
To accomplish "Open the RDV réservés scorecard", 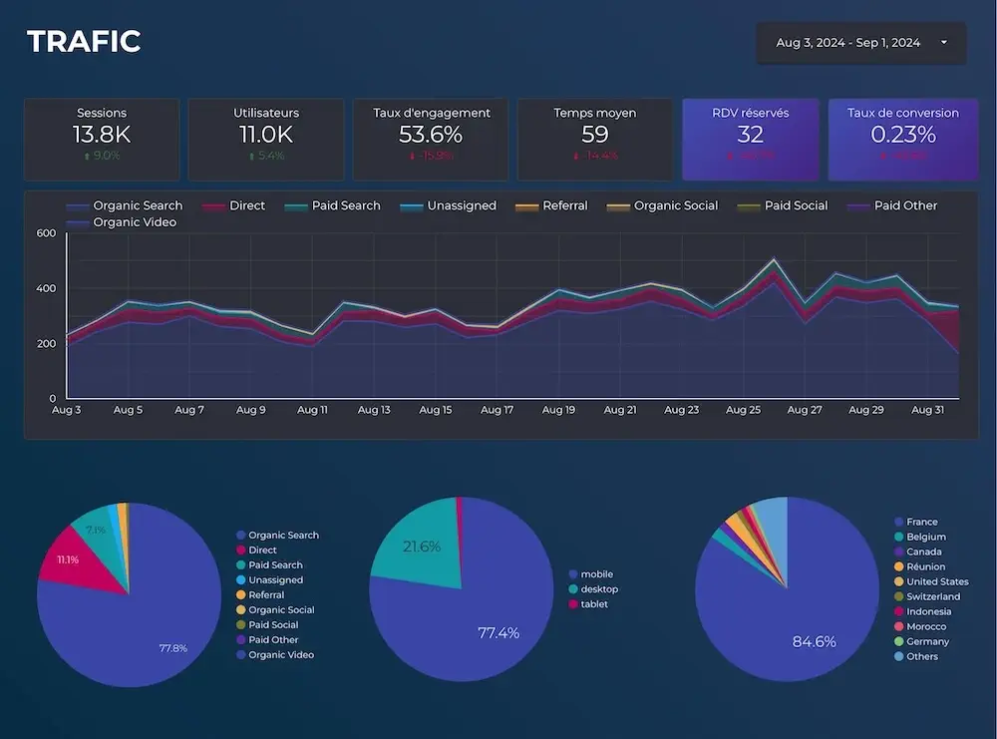I will 751,139.
